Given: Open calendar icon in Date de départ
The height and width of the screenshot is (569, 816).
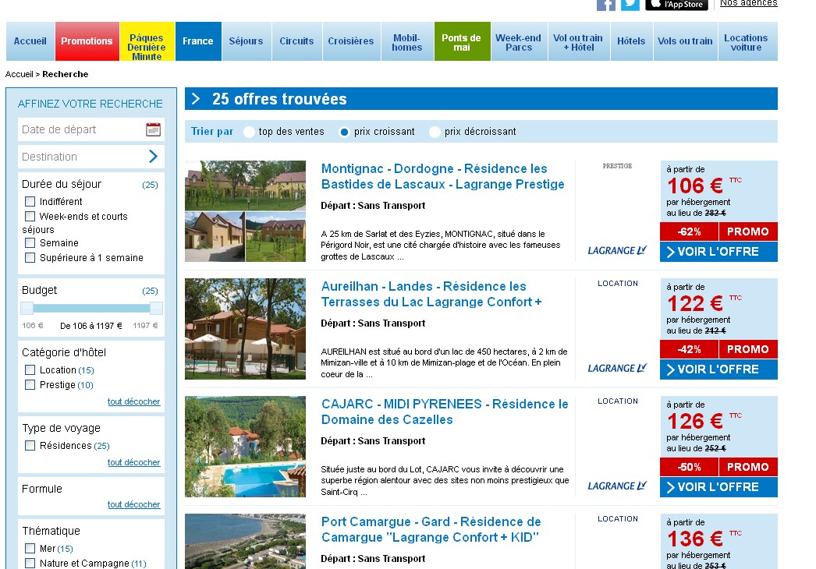Looking at the screenshot, I should 153,129.
